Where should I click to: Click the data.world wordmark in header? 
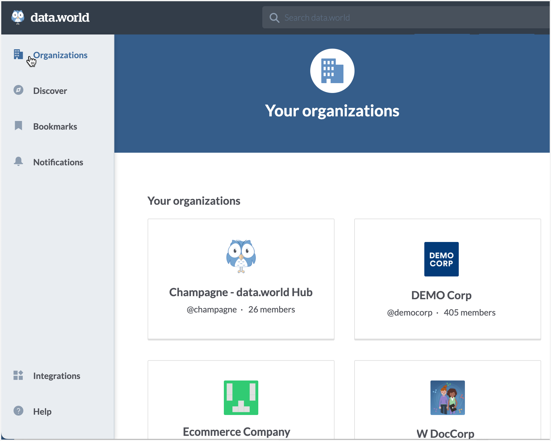tap(60, 18)
